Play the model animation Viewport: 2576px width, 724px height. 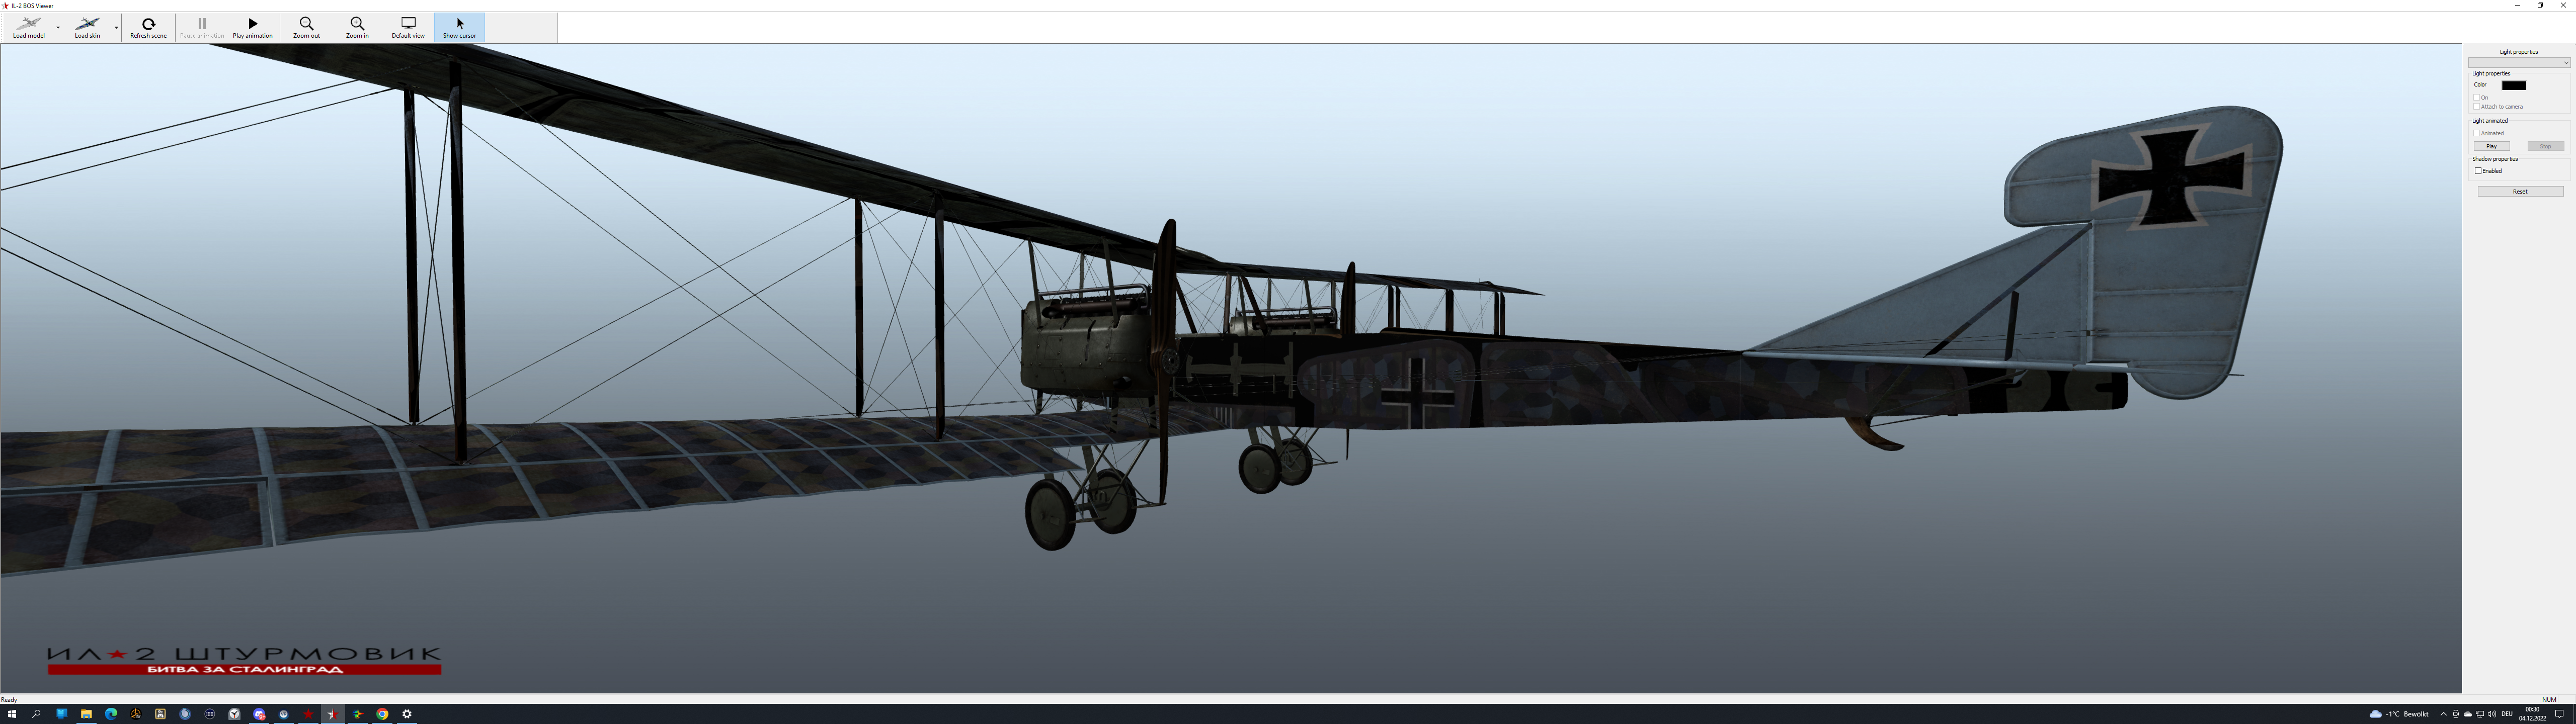click(x=252, y=24)
